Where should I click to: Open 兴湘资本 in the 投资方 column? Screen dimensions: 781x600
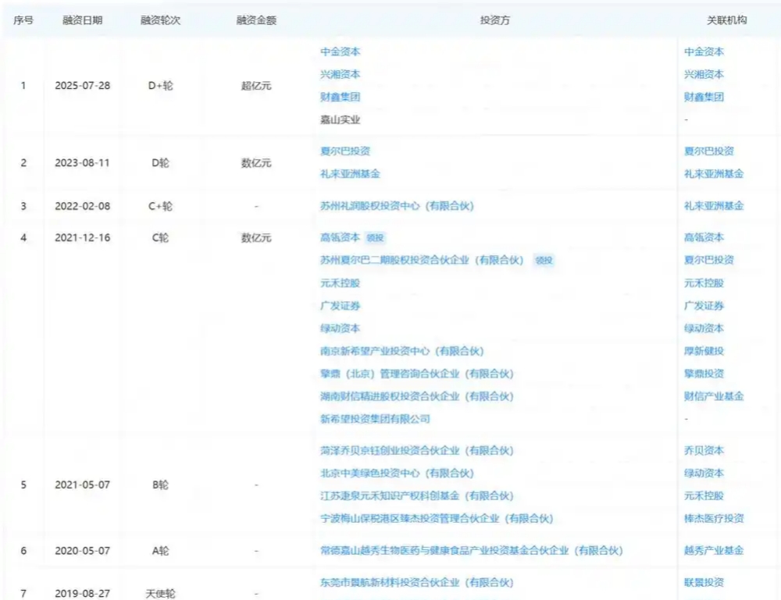[x=341, y=75]
